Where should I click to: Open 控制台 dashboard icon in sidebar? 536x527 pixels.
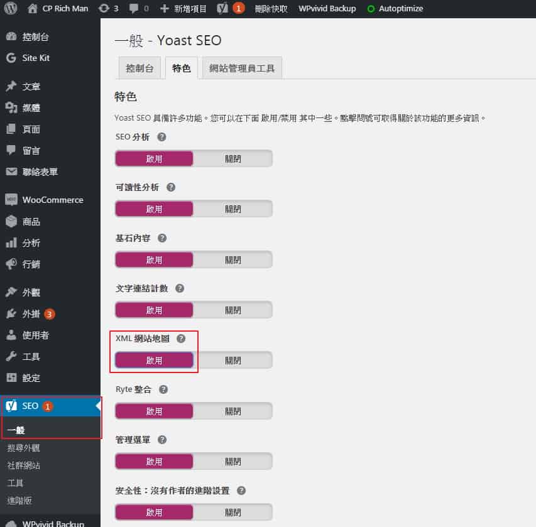pos(11,36)
